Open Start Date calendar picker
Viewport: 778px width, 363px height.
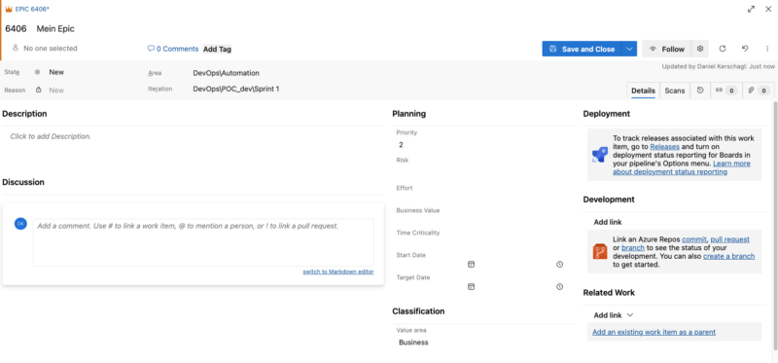click(472, 265)
